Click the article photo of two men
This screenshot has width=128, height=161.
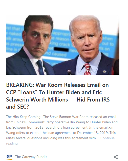click(x=63, y=45)
